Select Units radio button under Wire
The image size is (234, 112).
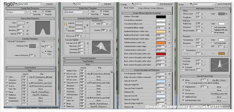[x=46, y=54]
